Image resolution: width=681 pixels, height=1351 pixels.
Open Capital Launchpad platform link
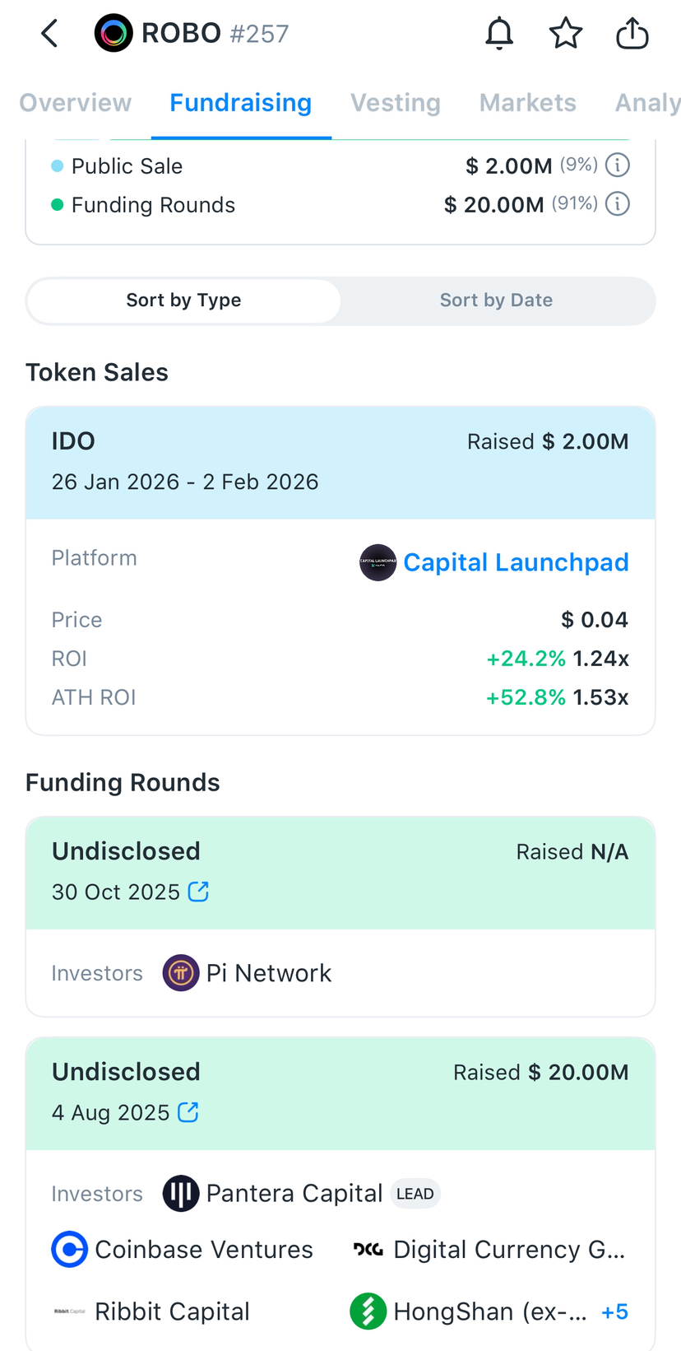point(516,562)
